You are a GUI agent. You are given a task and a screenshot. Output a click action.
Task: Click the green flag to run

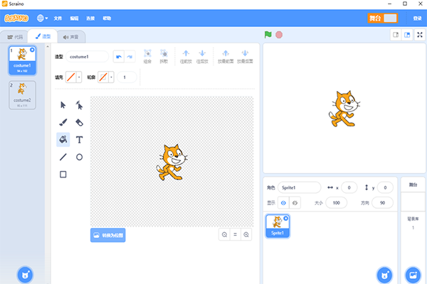[268, 35]
